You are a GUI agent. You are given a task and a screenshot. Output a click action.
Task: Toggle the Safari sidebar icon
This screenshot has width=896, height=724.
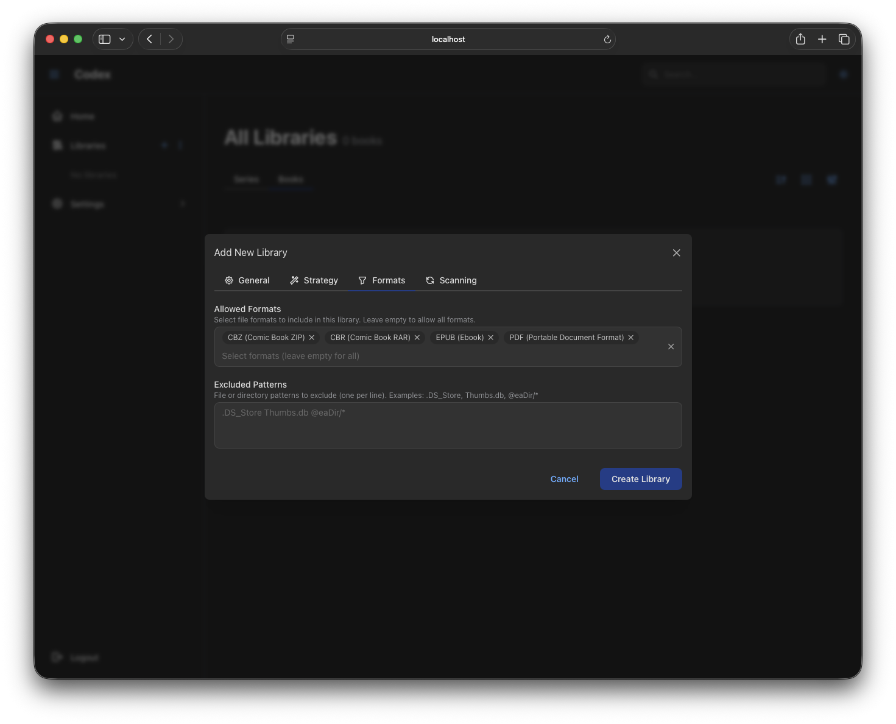[104, 38]
